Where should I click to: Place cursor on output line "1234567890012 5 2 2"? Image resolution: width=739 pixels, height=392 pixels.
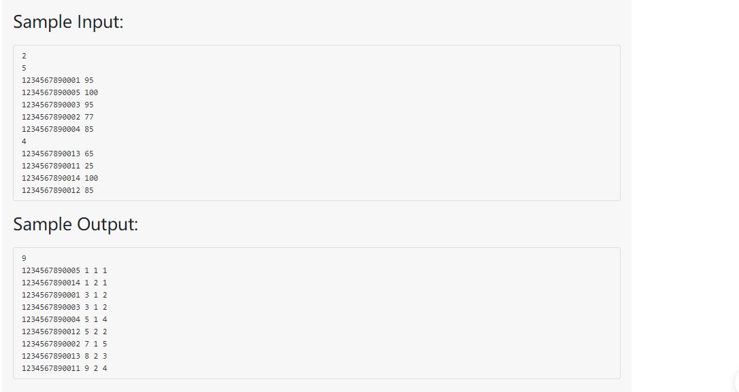pyautogui.click(x=64, y=332)
